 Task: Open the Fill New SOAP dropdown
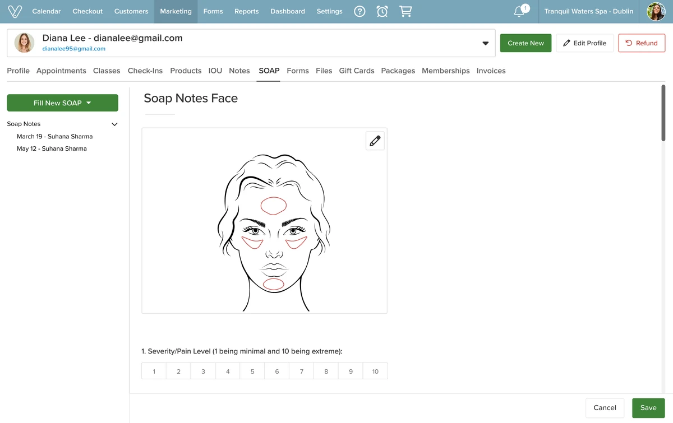pos(62,103)
